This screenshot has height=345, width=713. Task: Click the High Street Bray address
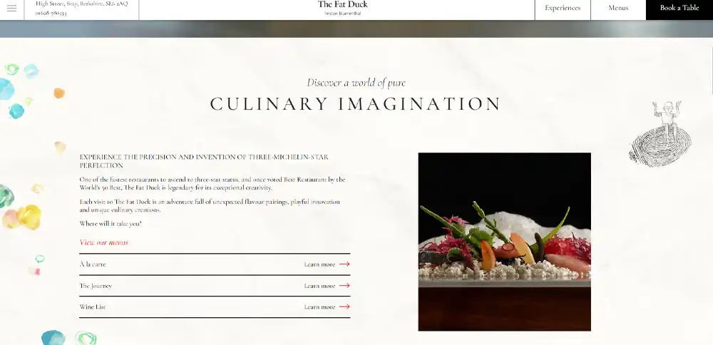pos(81,4)
